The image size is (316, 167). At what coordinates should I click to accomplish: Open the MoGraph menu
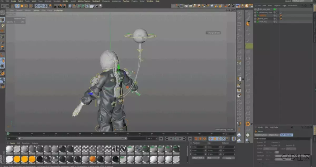point(96,1)
